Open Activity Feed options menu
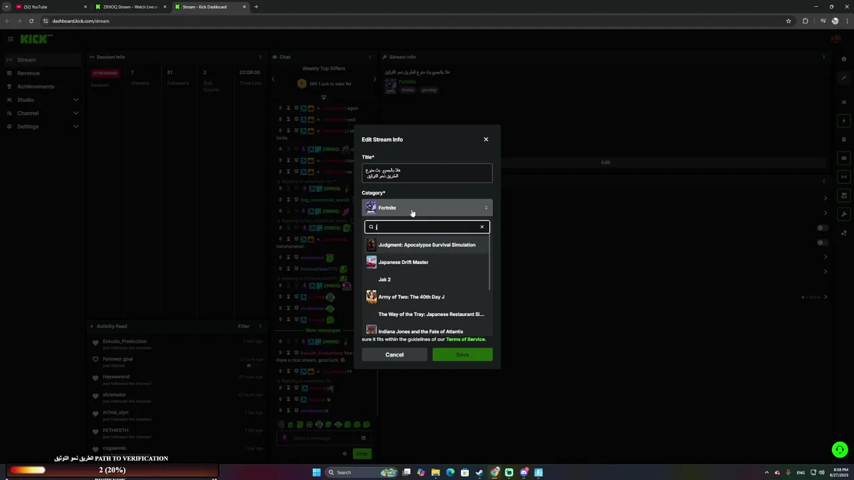Screen dimensions: 854x480 coord(260,327)
